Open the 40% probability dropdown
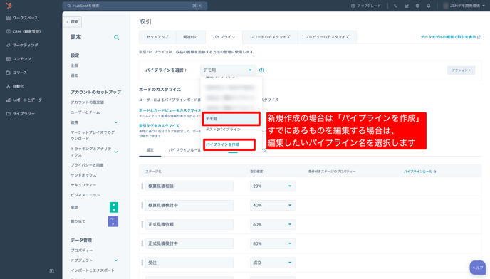 coord(273,205)
